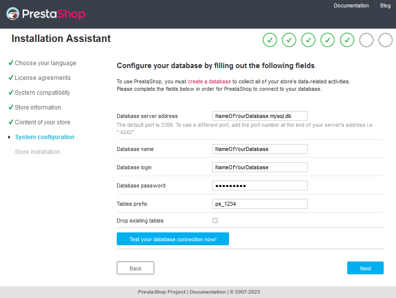Click the footer PrestaShop Project link
This screenshot has height=298, width=396.
click(x=162, y=292)
